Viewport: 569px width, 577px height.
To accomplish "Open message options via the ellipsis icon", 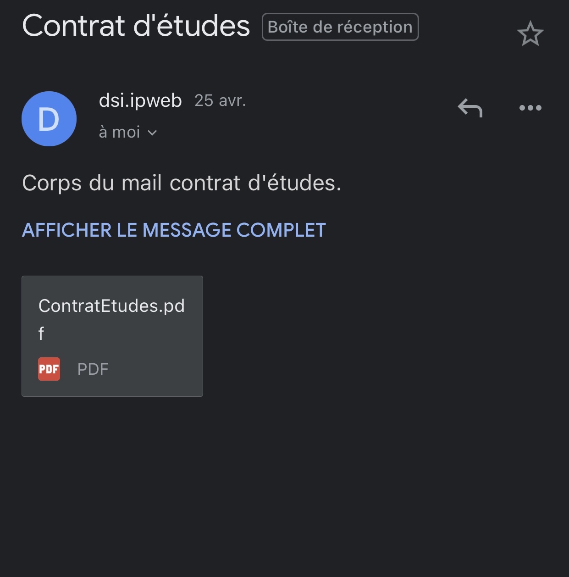I will (x=530, y=108).
